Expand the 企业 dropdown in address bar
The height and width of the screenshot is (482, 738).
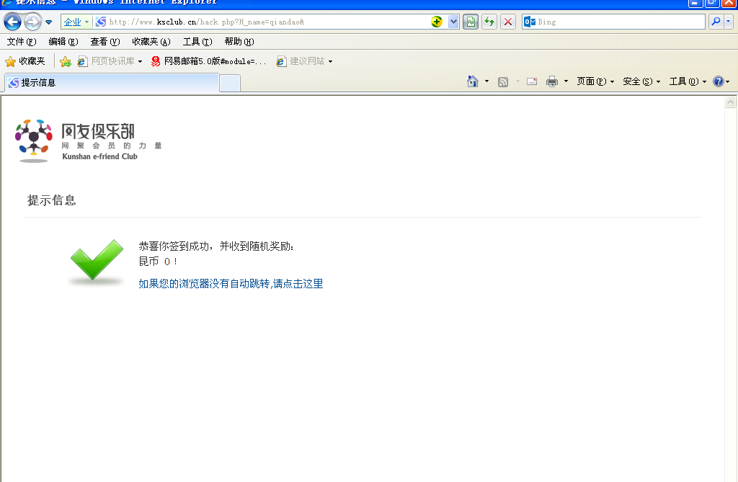tap(76, 22)
